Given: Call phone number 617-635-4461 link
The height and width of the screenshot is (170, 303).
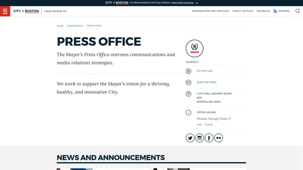Looking at the screenshot, I should [x=204, y=71].
